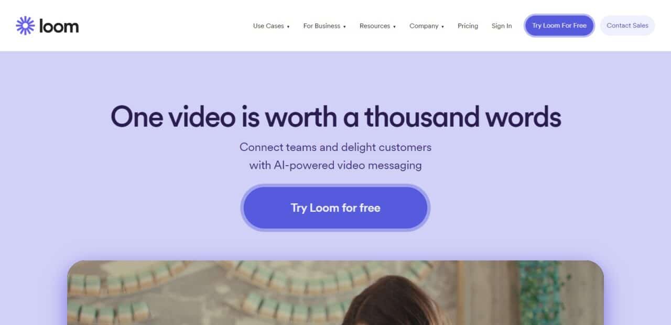
Task: Click the header Try Loom For Free button
Action: pyautogui.click(x=559, y=26)
